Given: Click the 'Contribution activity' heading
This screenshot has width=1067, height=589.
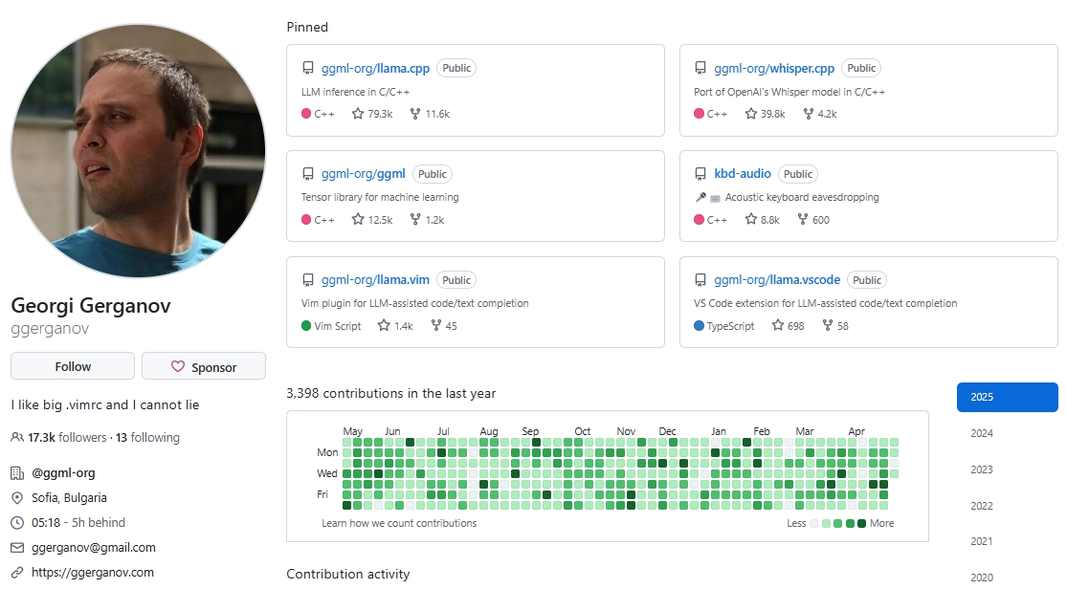Looking at the screenshot, I should pyautogui.click(x=347, y=574).
